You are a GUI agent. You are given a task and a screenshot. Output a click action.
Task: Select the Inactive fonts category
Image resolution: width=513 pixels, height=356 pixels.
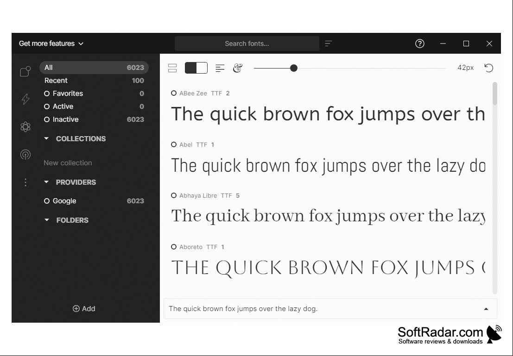tap(94, 119)
